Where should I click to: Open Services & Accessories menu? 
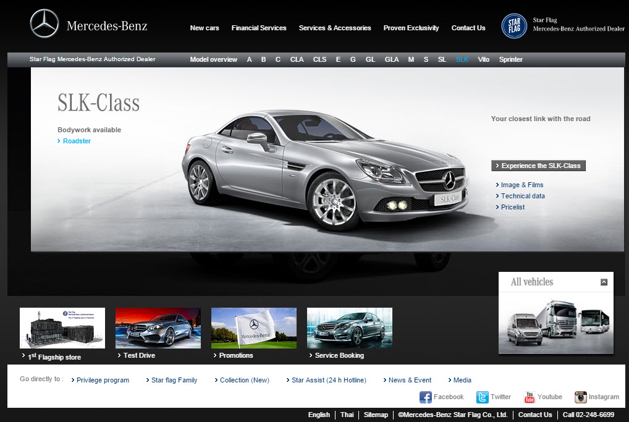(335, 28)
